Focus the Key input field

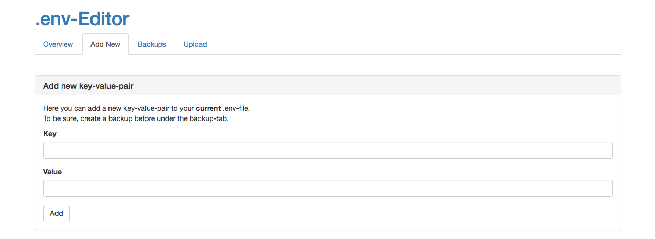327,150
